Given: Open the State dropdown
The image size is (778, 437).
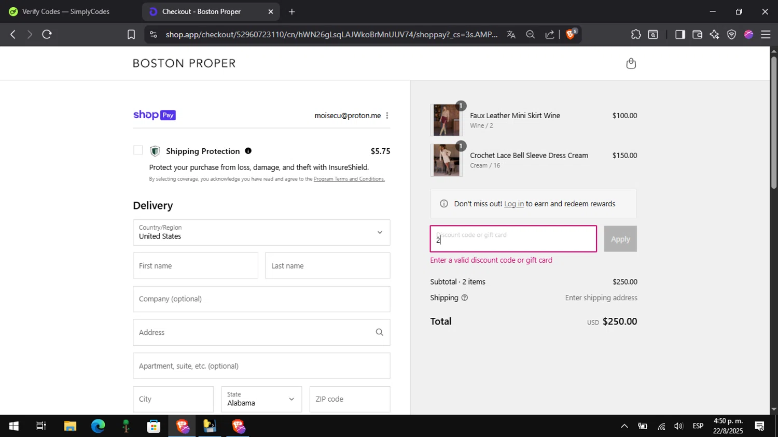Looking at the screenshot, I should point(261,399).
